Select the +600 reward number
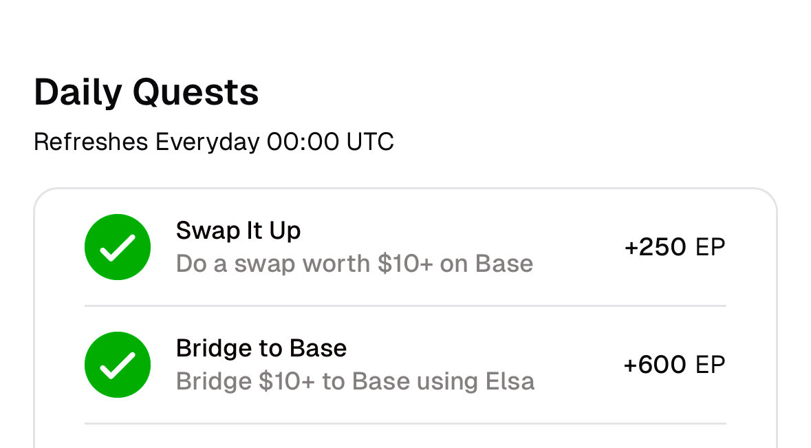 click(655, 365)
